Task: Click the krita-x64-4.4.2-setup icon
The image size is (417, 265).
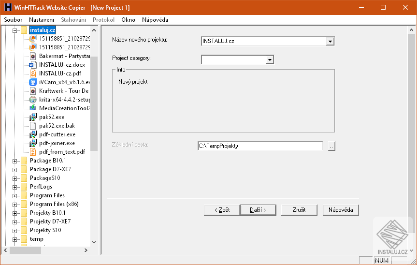Action: pos(33,100)
